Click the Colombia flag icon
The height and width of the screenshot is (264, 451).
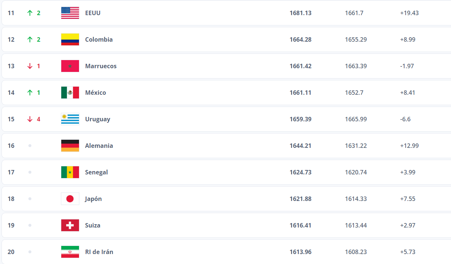(70, 39)
